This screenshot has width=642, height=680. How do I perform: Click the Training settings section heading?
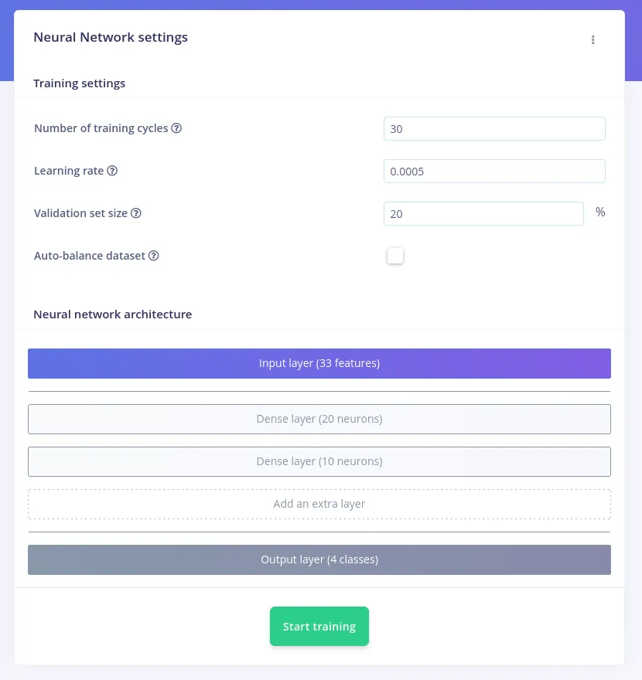(79, 83)
